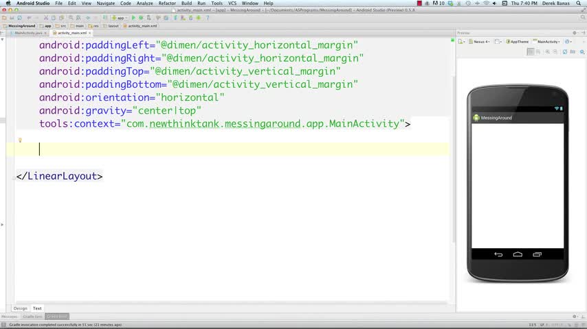The height and width of the screenshot is (329, 587).
Task: Click the closing LinearLayout tag in editor
Action: [59, 176]
